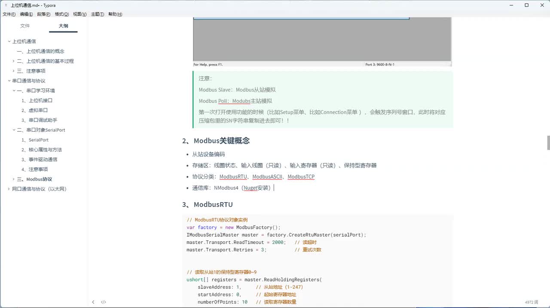Close the Typora window

[542, 5]
